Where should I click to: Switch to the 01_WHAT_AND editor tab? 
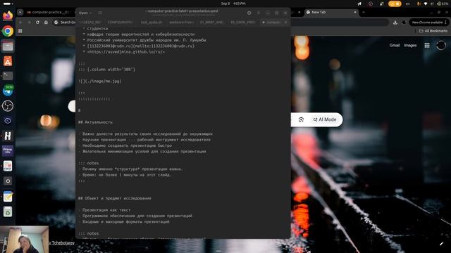(211, 22)
